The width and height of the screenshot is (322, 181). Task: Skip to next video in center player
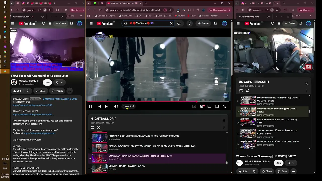(107, 106)
